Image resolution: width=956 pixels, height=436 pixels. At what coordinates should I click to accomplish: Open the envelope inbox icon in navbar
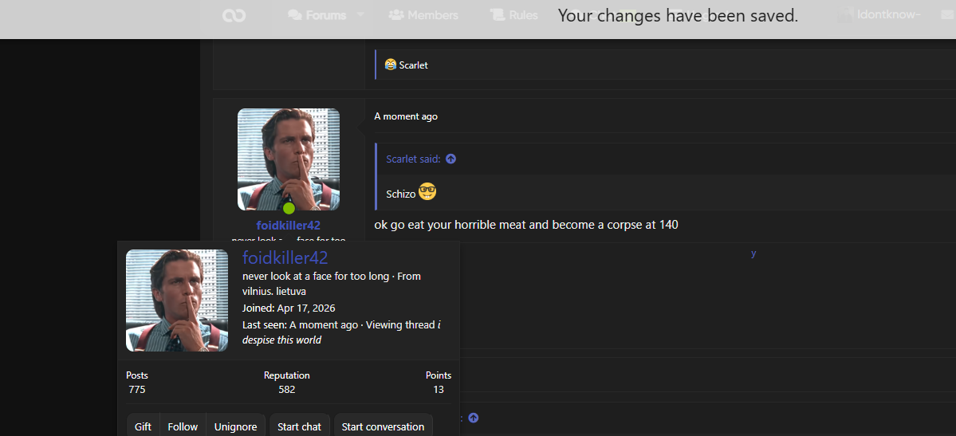[x=950, y=16]
